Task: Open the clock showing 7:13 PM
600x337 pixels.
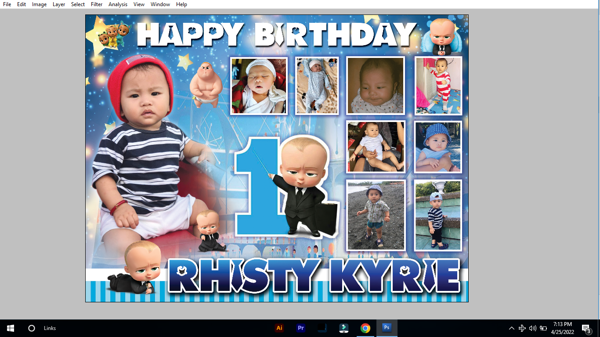Action: click(x=562, y=328)
